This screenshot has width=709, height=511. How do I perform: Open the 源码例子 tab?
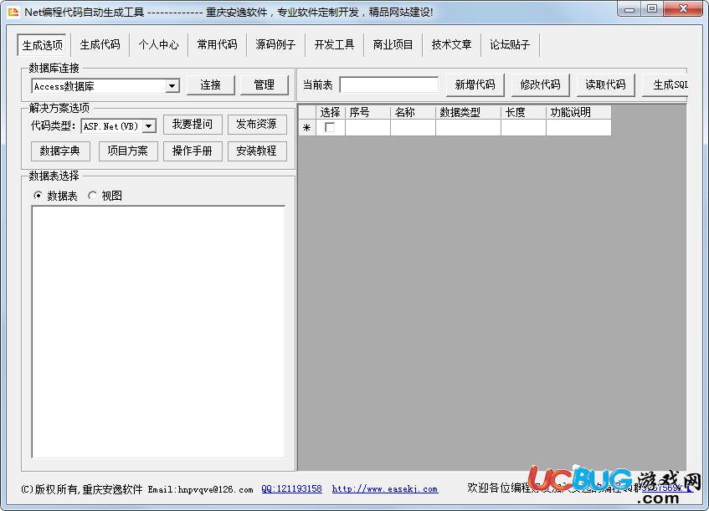pyautogui.click(x=275, y=44)
